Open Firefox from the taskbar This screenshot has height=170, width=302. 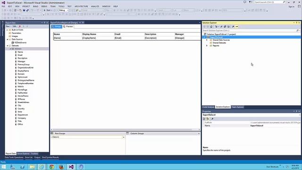(61, 167)
